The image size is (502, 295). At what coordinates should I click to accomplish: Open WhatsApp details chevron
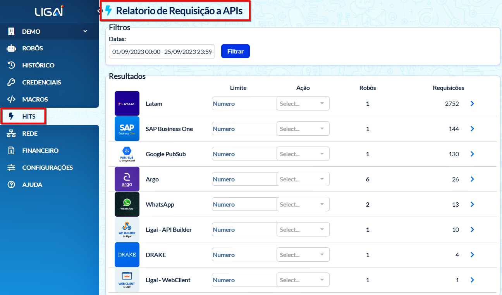pyautogui.click(x=472, y=204)
